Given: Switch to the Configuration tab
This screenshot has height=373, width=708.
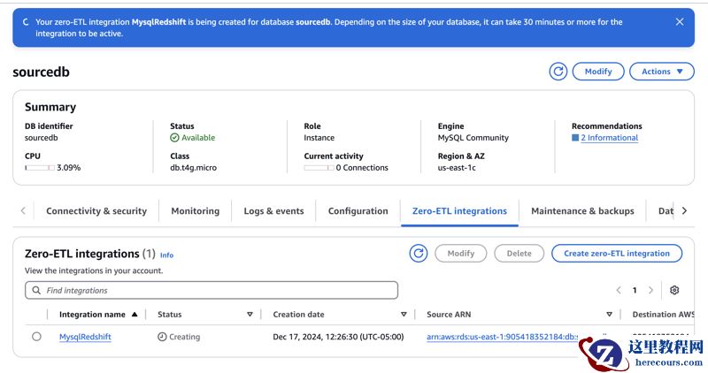Looking at the screenshot, I should 358,210.
